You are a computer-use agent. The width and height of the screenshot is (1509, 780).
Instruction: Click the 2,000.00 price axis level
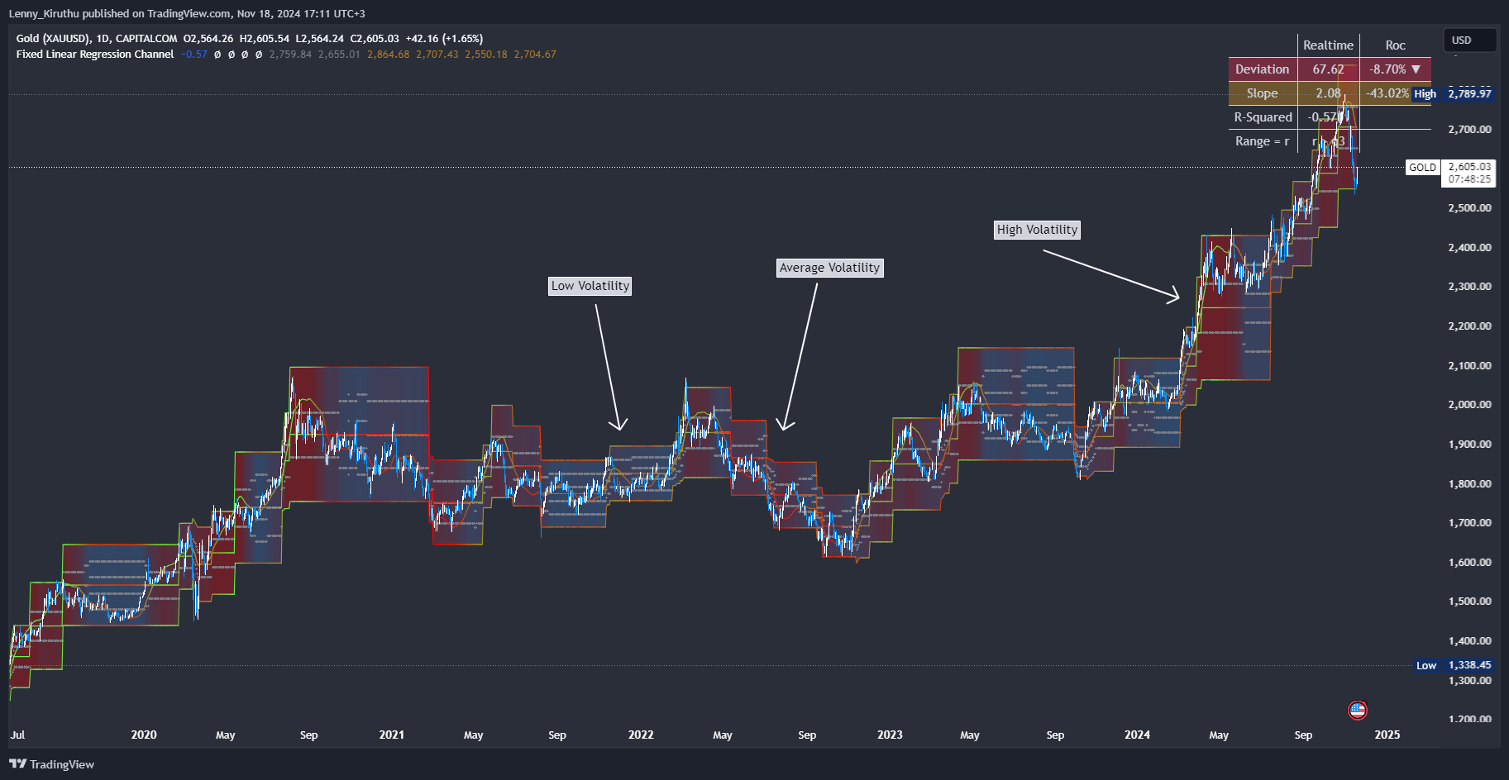[1469, 405]
